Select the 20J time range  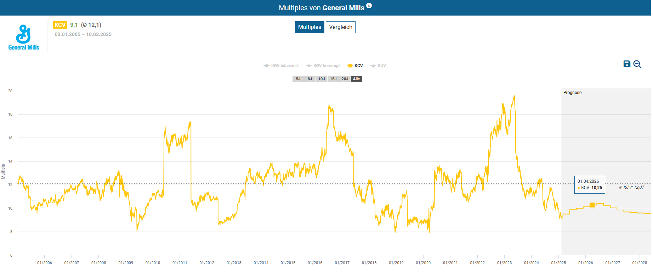(345, 79)
